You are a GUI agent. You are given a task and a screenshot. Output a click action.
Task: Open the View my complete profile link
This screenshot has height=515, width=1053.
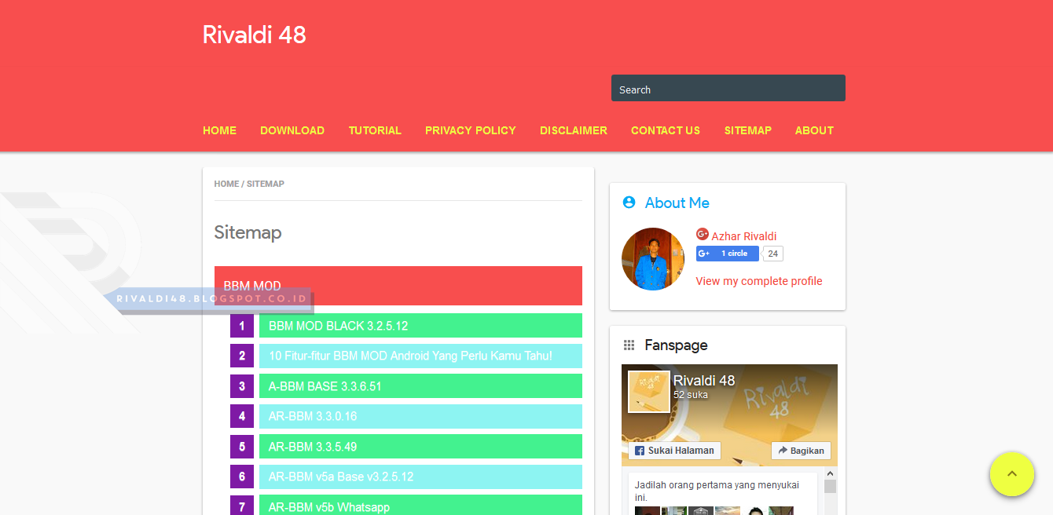coord(758,280)
